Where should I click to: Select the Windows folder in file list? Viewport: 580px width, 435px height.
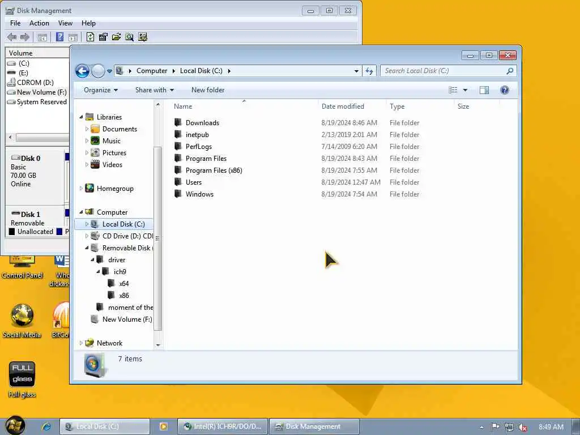(199, 194)
